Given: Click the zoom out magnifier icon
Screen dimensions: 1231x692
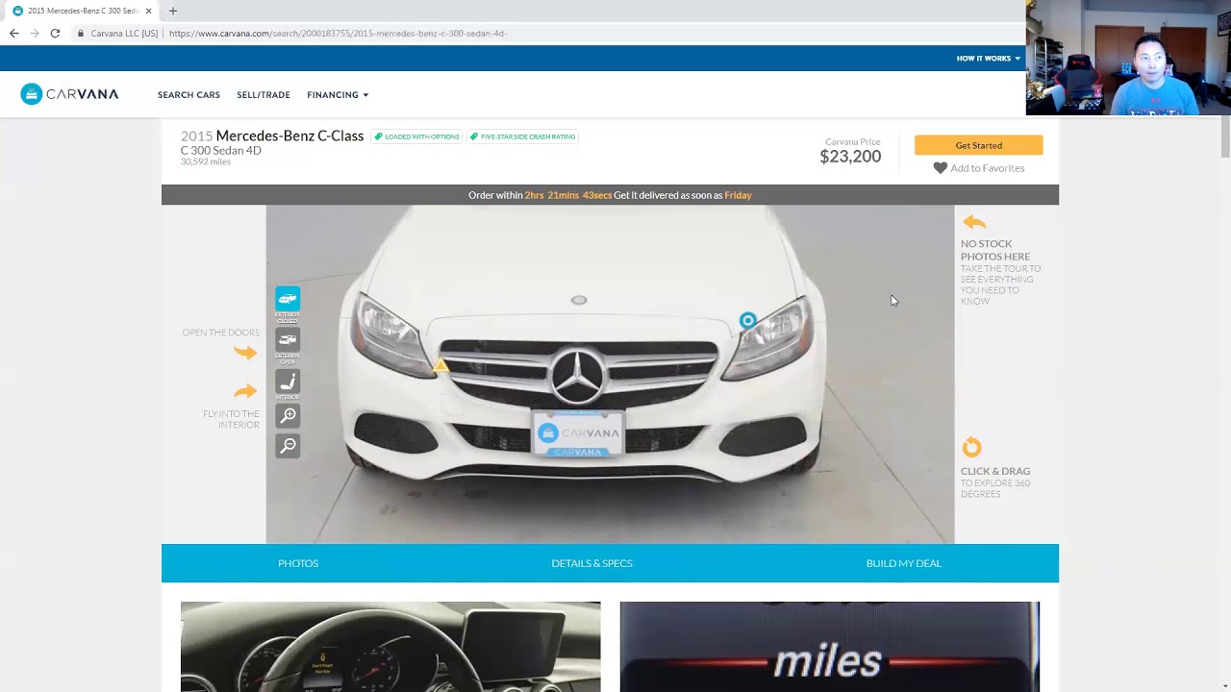Looking at the screenshot, I should click(288, 446).
